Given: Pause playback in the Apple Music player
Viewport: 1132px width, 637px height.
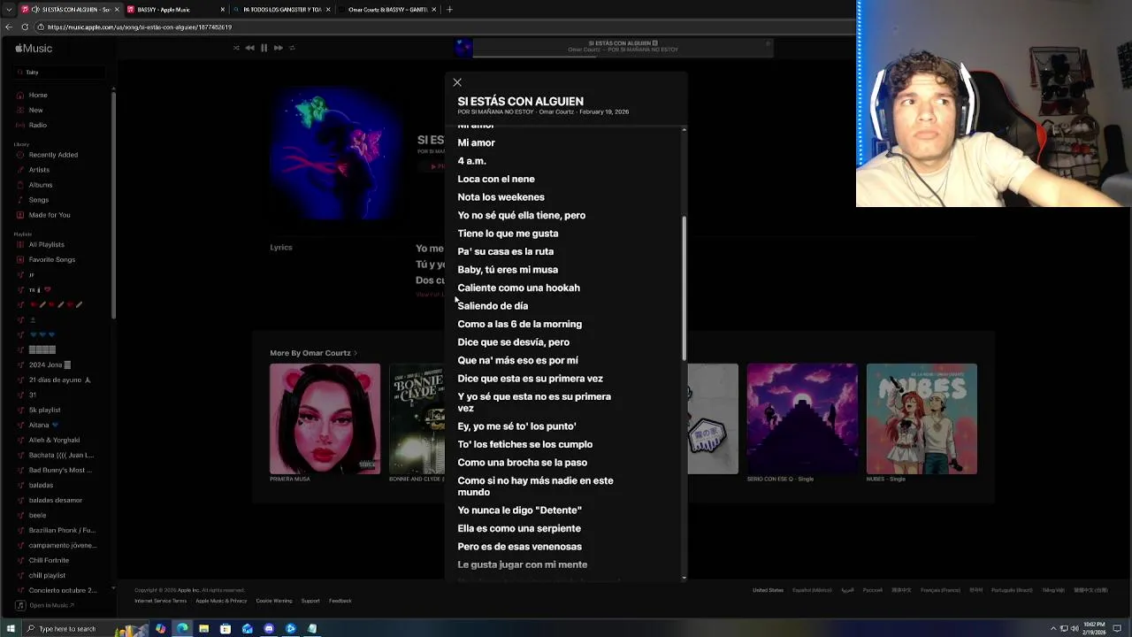Looking at the screenshot, I should coord(264,48).
